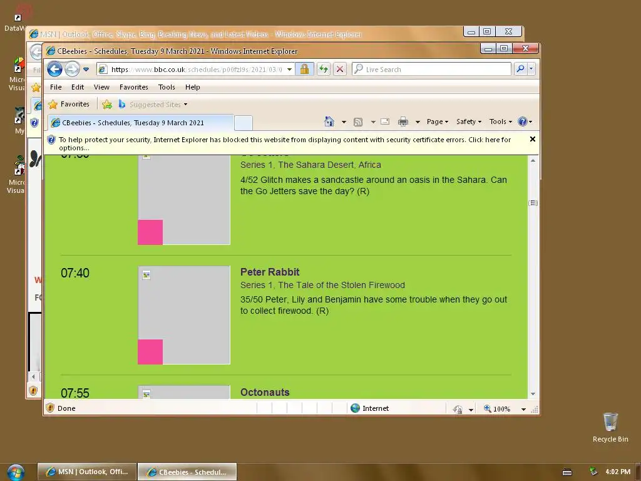
Task: Click the Home page icon
Action: tap(329, 122)
